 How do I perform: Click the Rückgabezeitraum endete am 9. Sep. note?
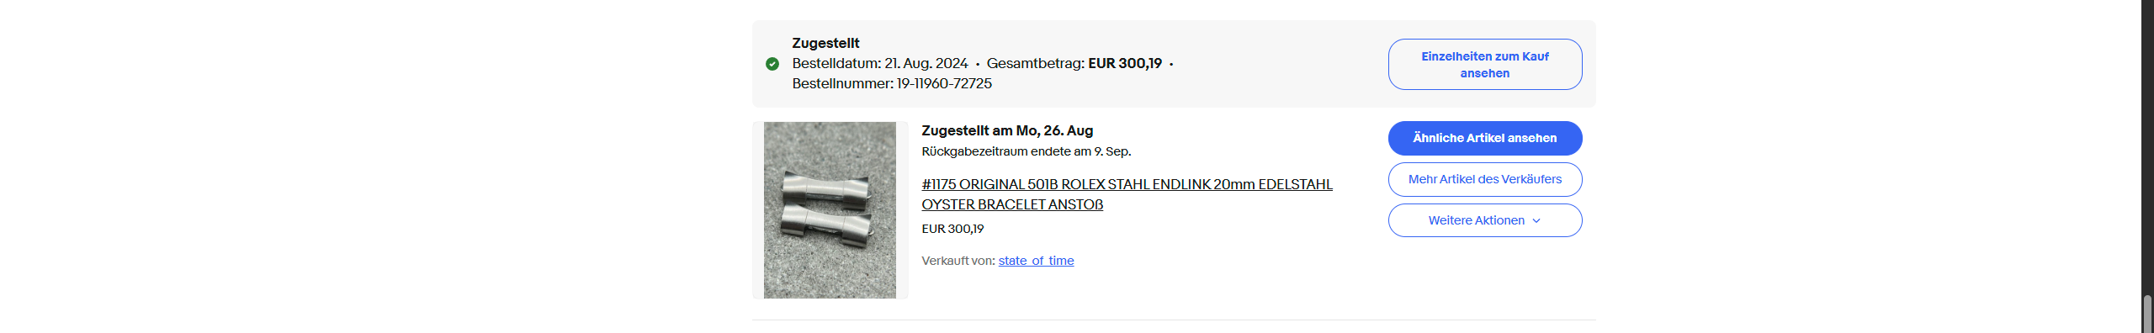(x=1026, y=151)
